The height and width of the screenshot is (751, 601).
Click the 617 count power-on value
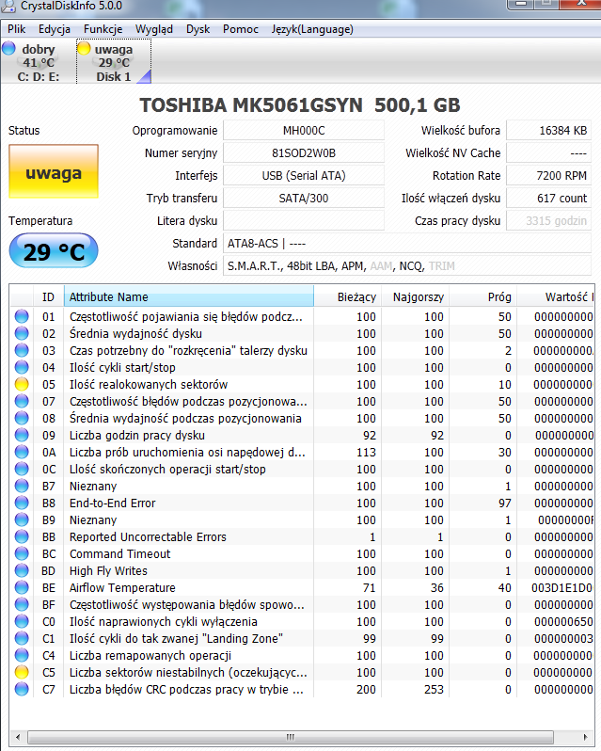549,199
